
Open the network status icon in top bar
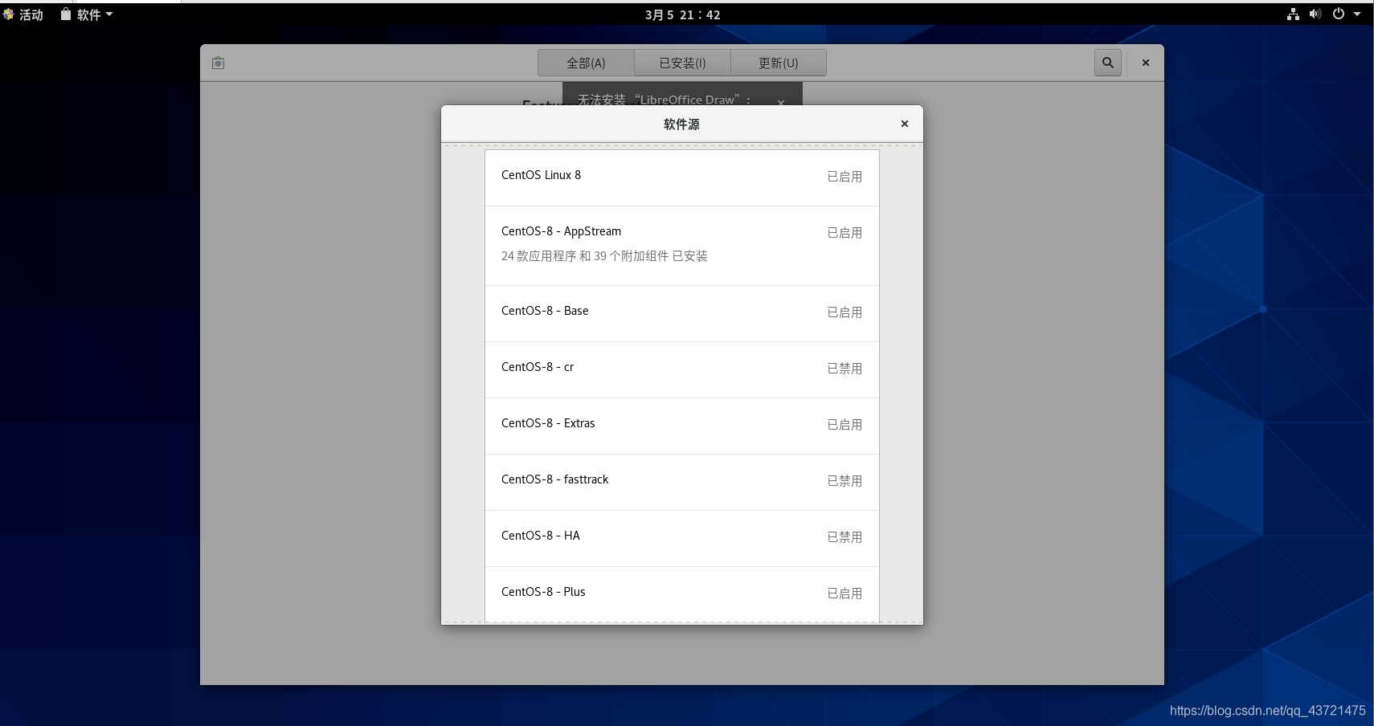pos(1293,14)
